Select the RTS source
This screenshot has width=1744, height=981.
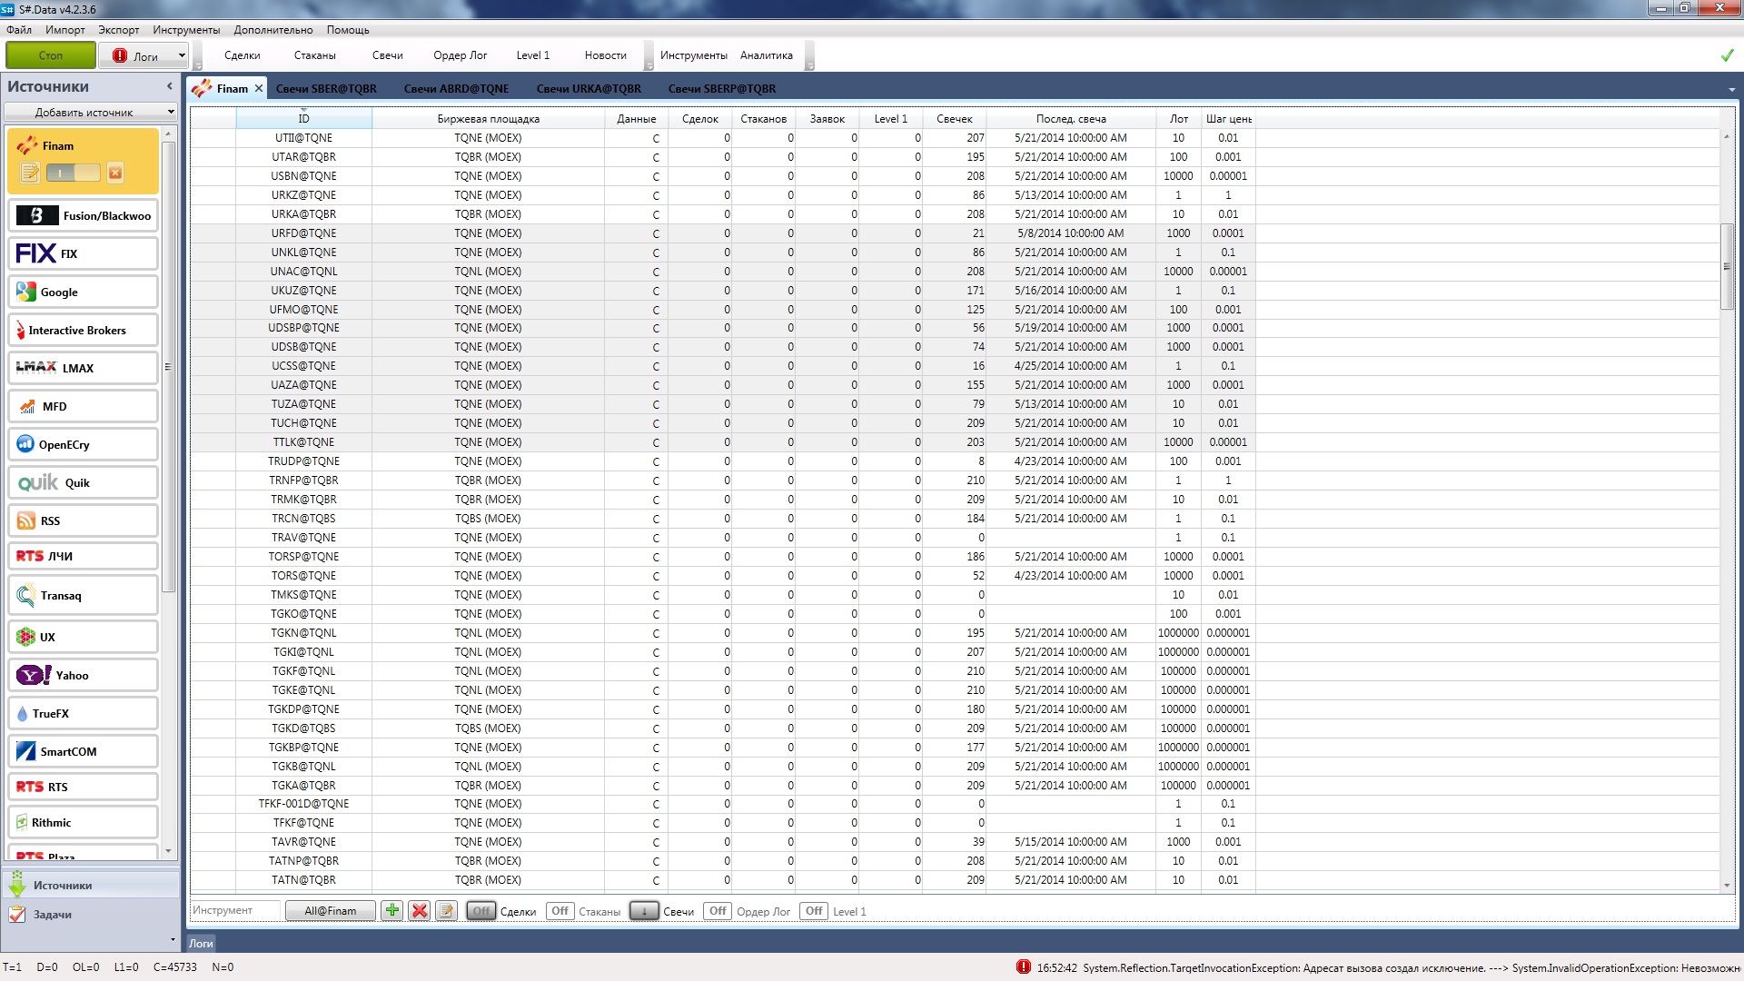pos(84,788)
